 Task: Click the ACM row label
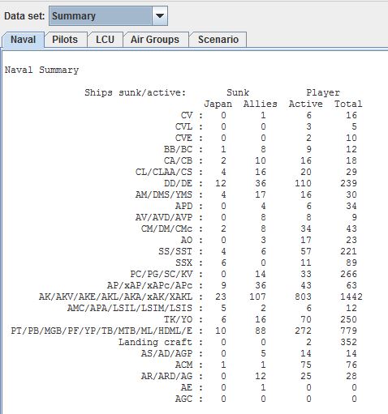click(x=184, y=365)
